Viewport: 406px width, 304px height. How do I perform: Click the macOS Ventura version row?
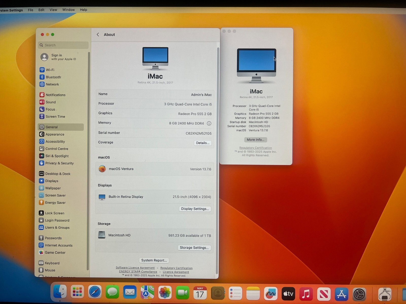pos(155,169)
